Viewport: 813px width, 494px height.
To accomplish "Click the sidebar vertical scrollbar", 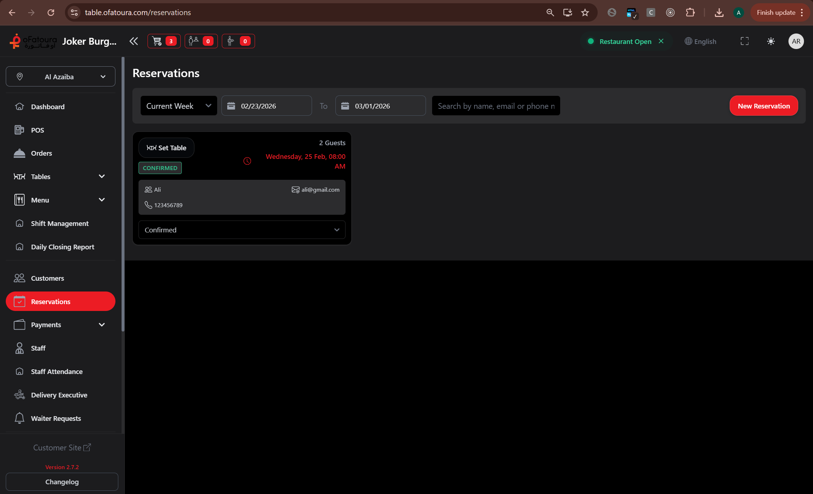I will tap(123, 195).
